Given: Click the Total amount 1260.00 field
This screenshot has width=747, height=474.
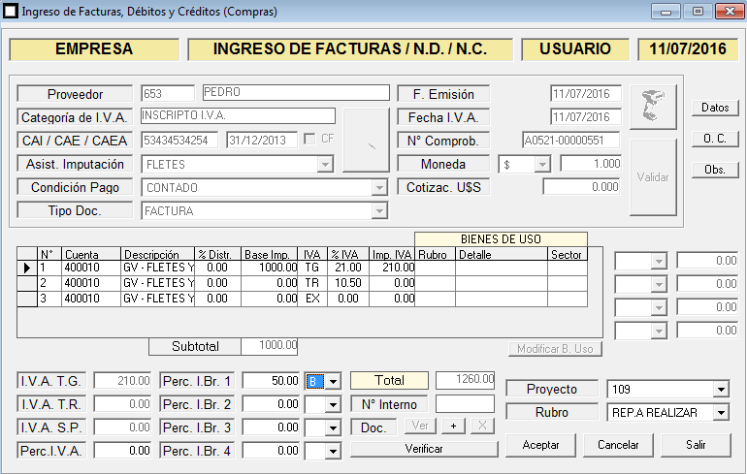Looking at the screenshot, I should [x=465, y=380].
